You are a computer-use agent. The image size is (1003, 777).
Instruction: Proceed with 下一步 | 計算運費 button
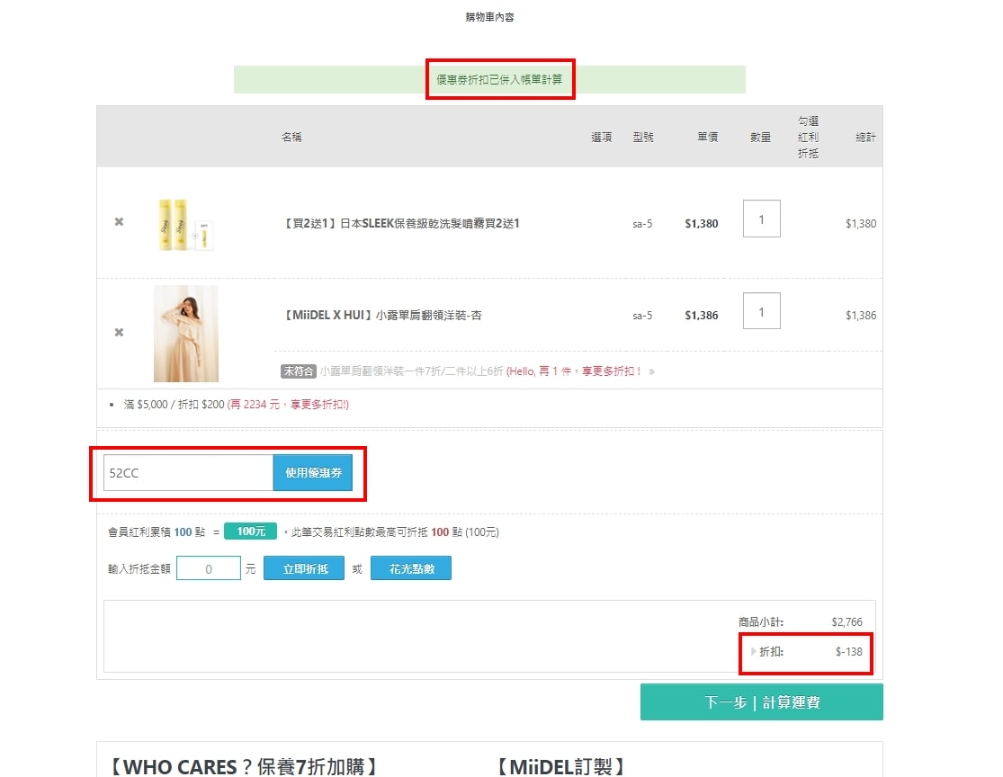click(761, 702)
